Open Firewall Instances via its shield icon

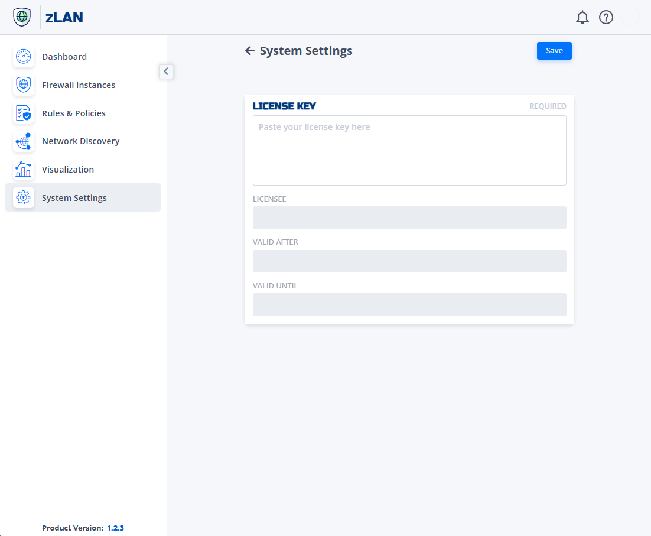[23, 85]
